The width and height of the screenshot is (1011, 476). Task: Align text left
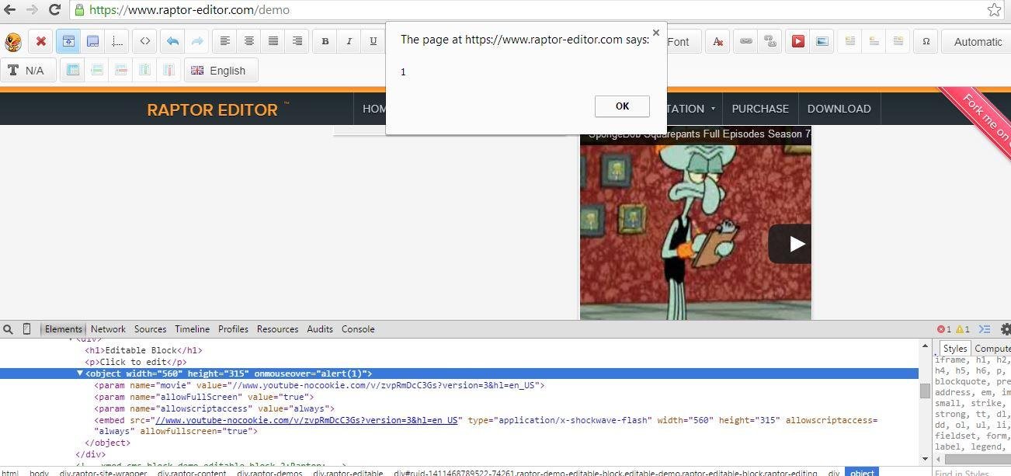point(225,41)
